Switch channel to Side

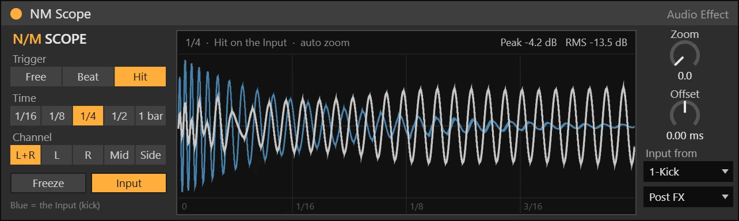pos(151,155)
